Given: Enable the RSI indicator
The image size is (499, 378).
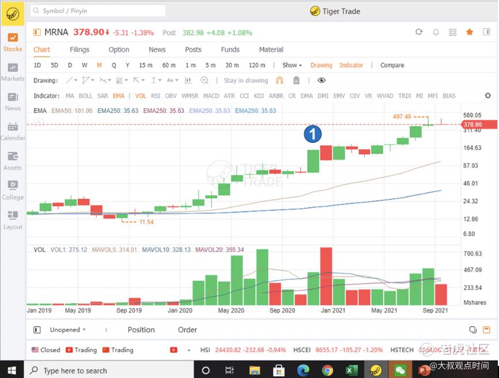Looking at the screenshot, I should [156, 96].
